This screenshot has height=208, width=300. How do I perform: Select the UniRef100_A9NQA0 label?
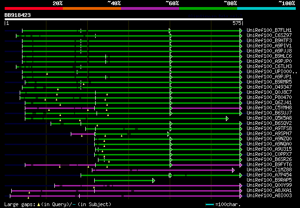point(269,144)
